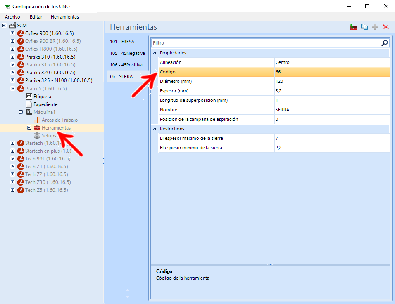395x304 pixels.
Task: Click the red toolbox import icon
Action: tap(353, 27)
